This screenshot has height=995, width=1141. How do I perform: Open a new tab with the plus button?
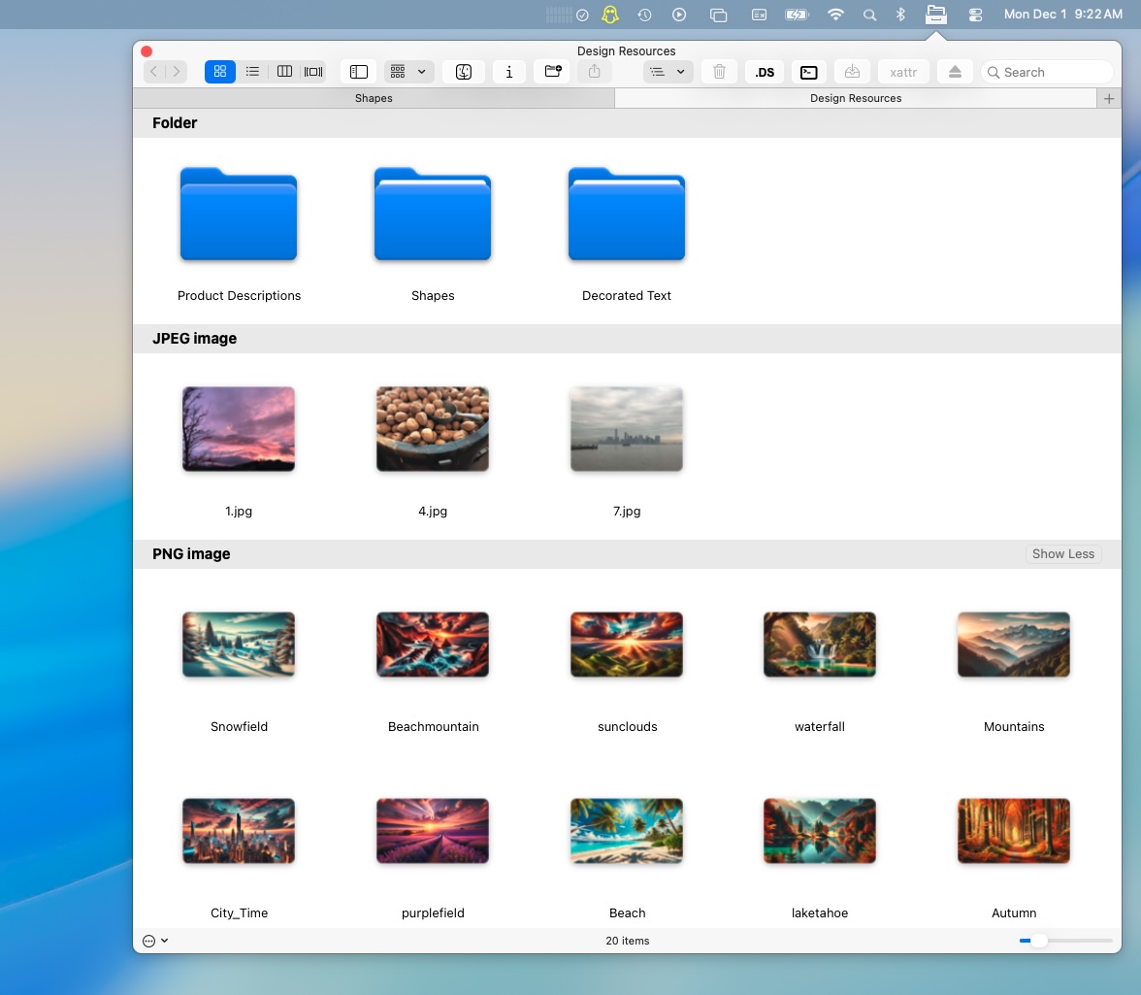tap(1109, 98)
